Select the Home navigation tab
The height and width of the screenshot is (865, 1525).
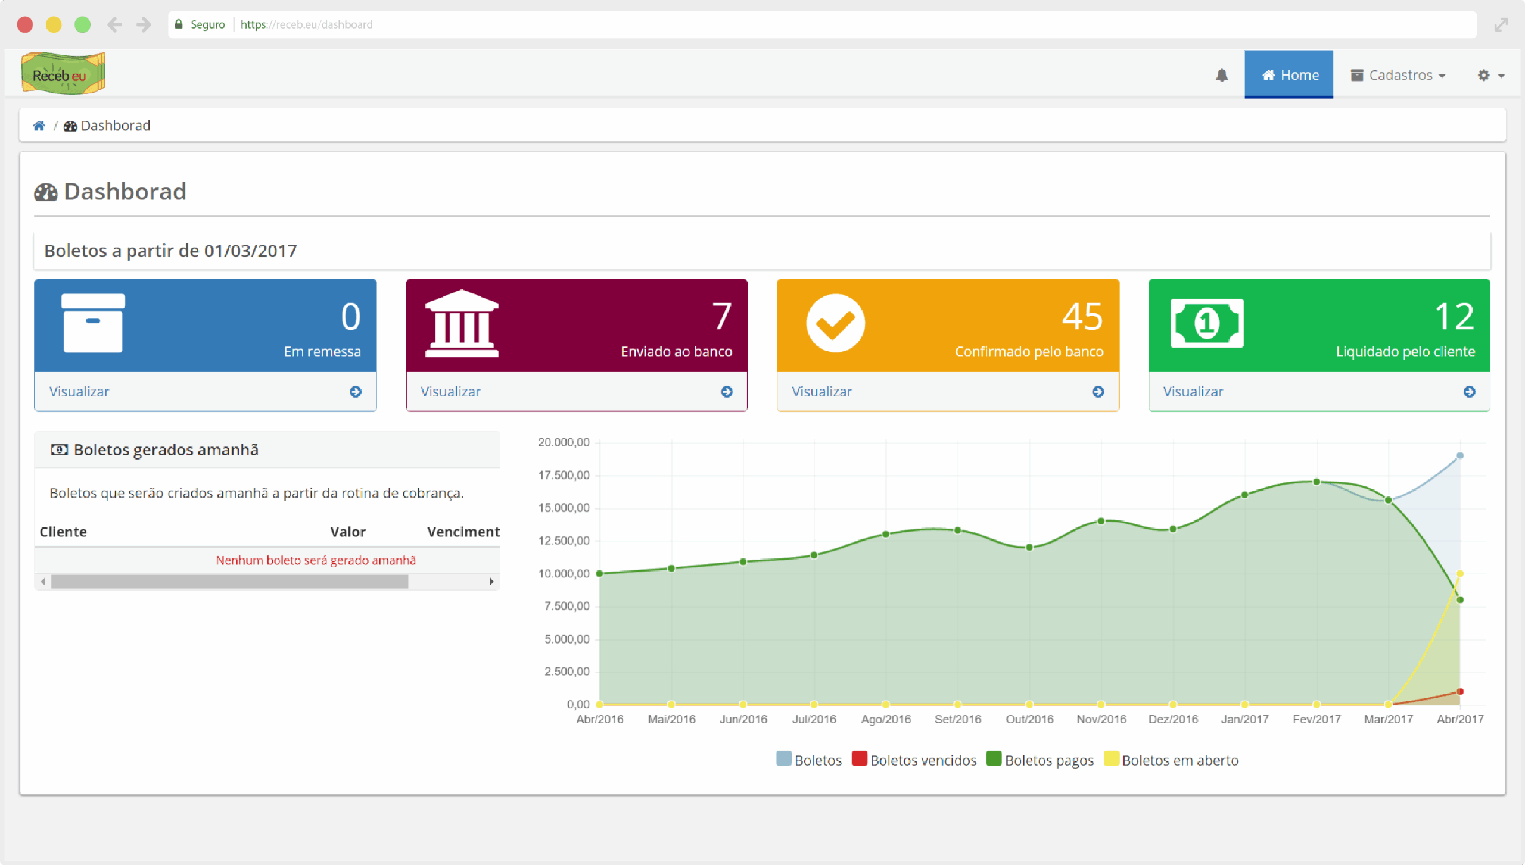1289,75
